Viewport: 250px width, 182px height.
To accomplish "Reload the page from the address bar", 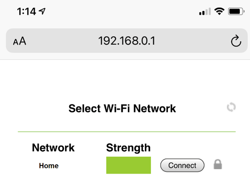I will coord(236,41).
